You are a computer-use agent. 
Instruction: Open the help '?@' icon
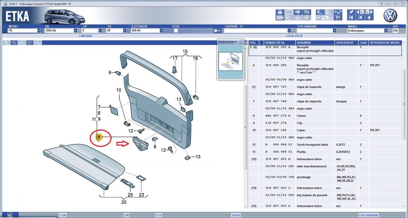(307, 12)
